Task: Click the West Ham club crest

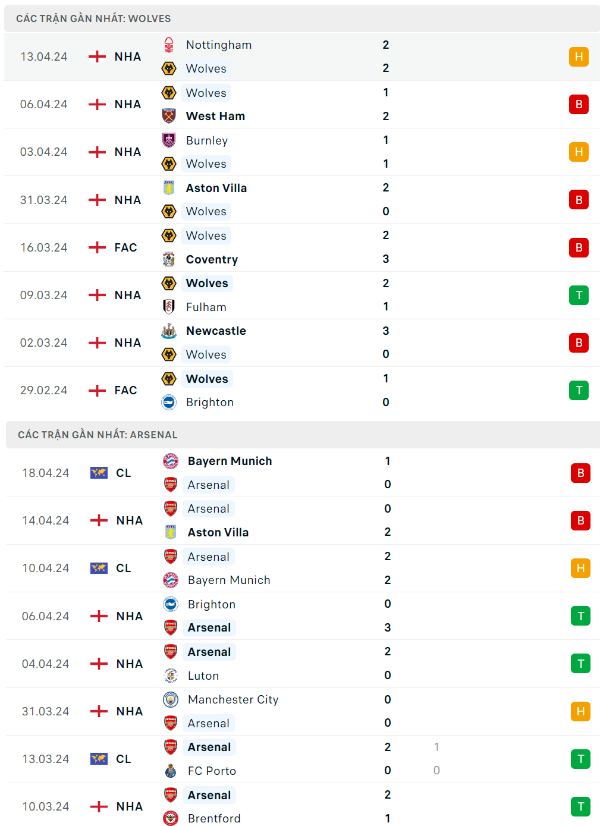Action: tap(169, 116)
